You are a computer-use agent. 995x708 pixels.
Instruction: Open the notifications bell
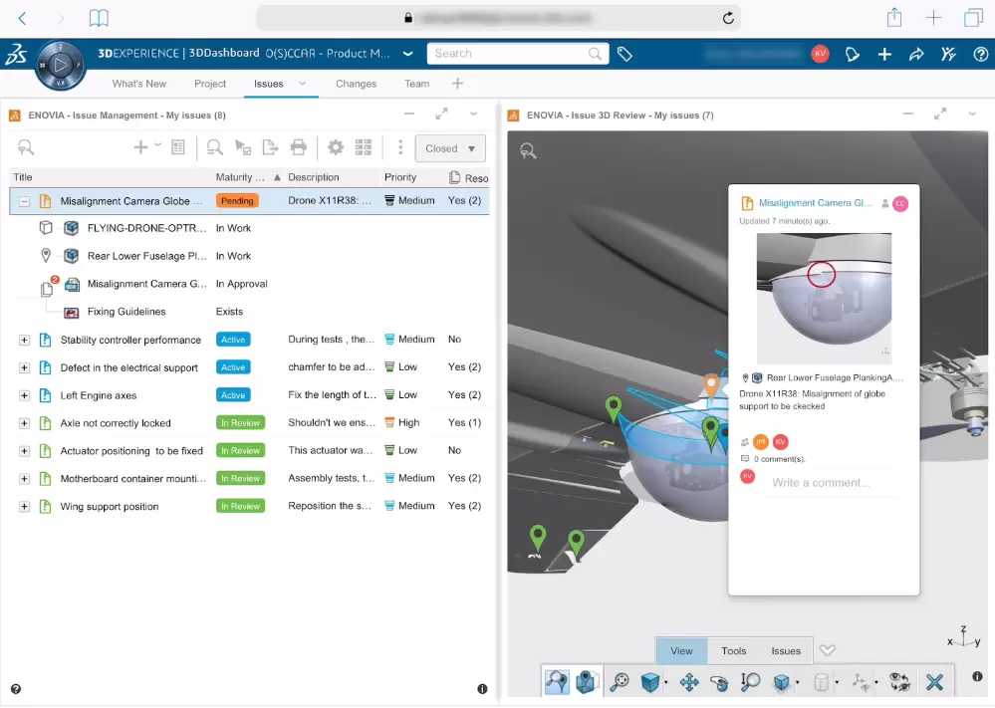853,54
